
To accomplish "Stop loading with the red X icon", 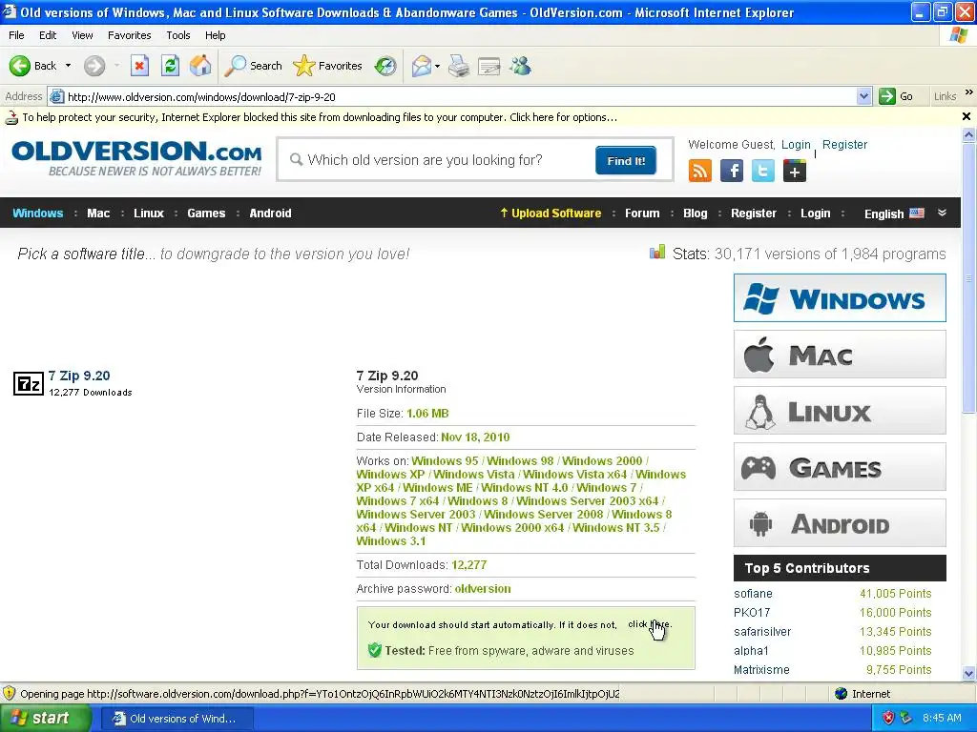I will coord(139,66).
